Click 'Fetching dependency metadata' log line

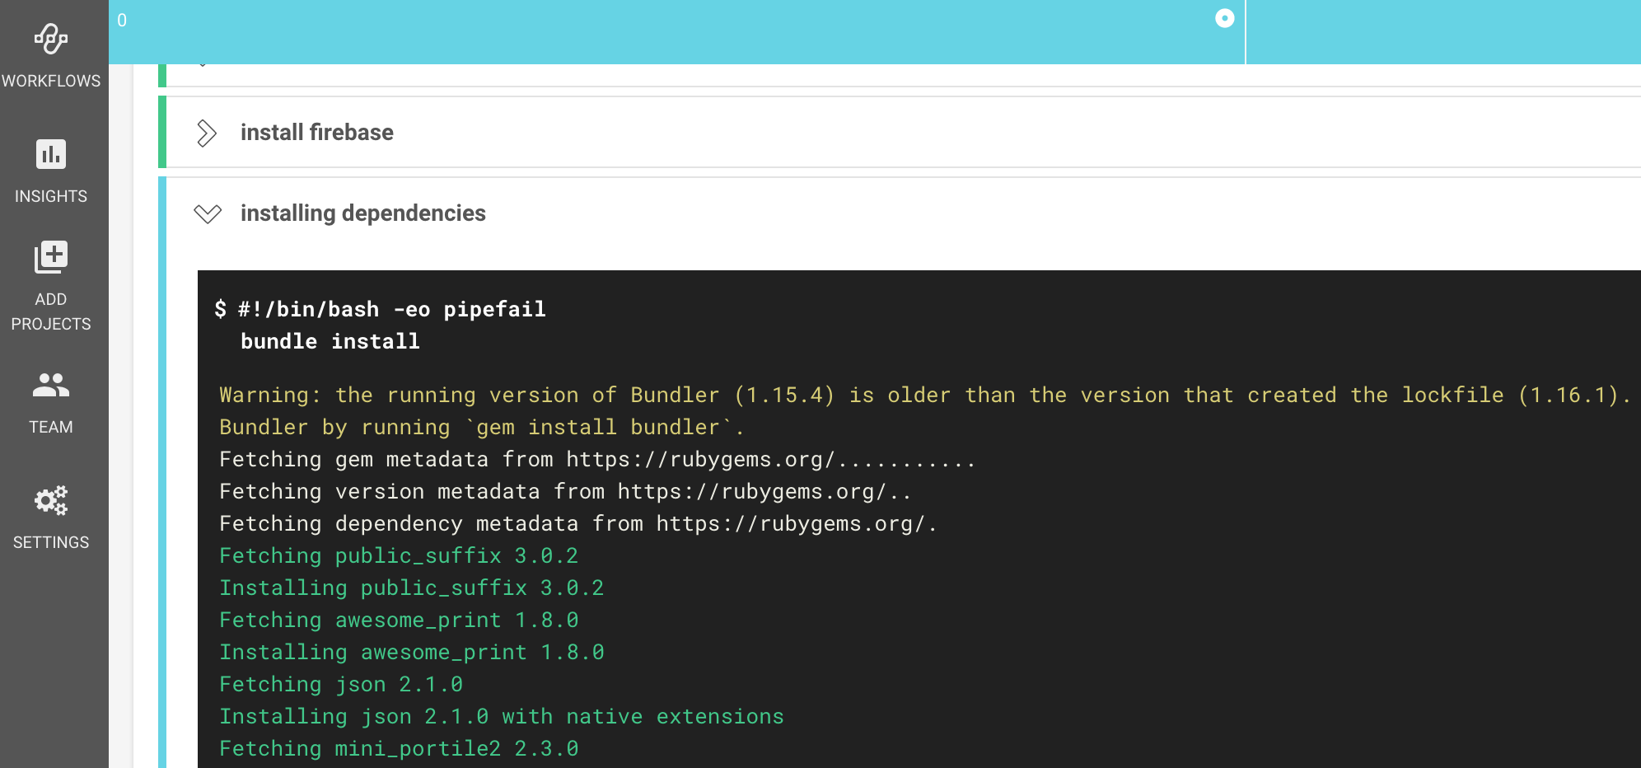coord(578,523)
